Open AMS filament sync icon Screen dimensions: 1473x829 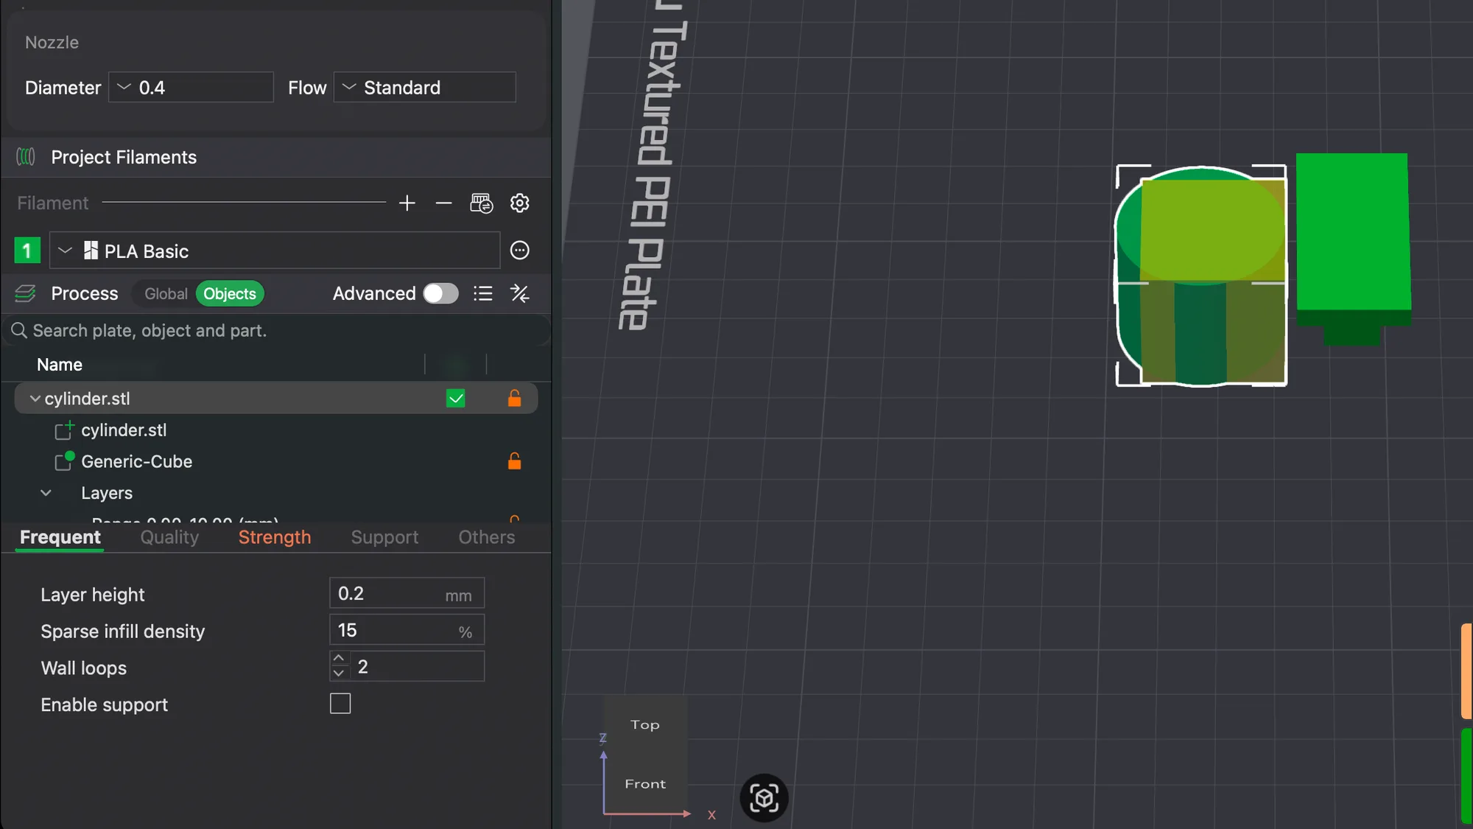(482, 203)
